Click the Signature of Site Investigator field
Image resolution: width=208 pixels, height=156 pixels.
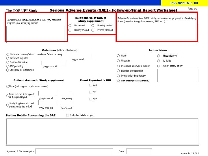[74, 151]
